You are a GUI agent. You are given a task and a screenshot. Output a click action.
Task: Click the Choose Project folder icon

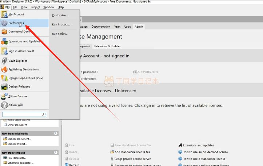click(5, 144)
